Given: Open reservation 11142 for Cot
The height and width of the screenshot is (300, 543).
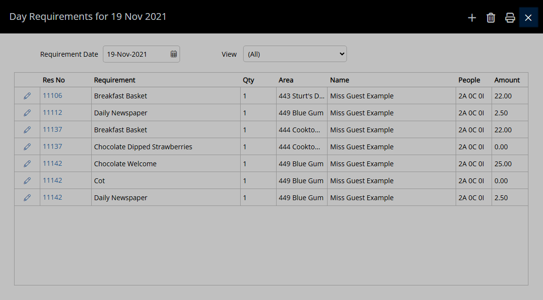Looking at the screenshot, I should 52,180.
